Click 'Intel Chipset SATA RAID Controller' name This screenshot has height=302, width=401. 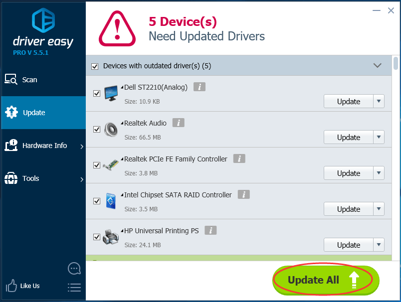tap(178, 195)
